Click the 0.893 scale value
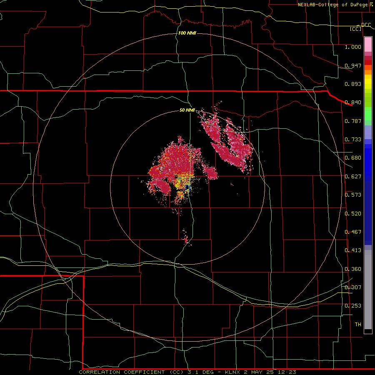Image resolution: width=375 pixels, height=375 pixels. click(x=353, y=84)
